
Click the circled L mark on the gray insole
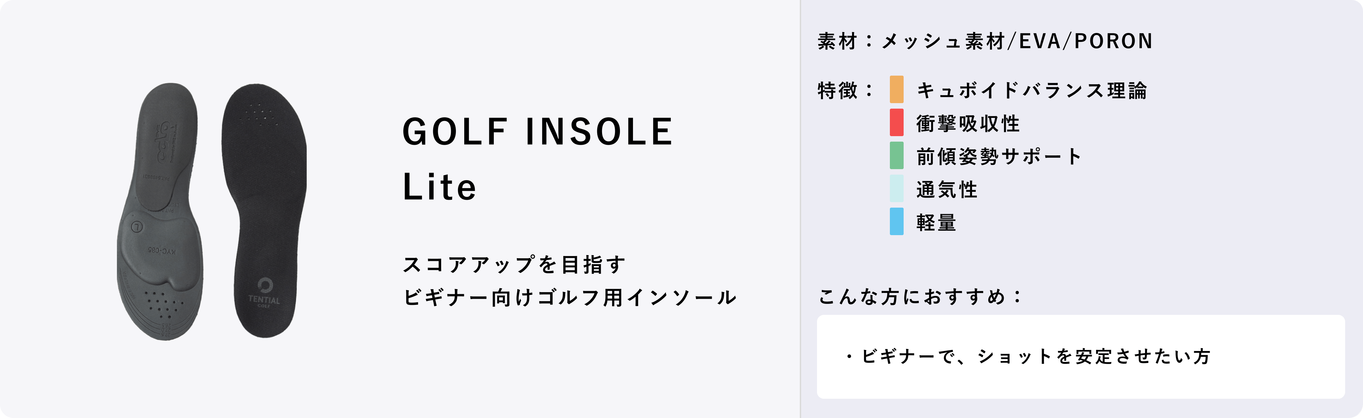137,227
